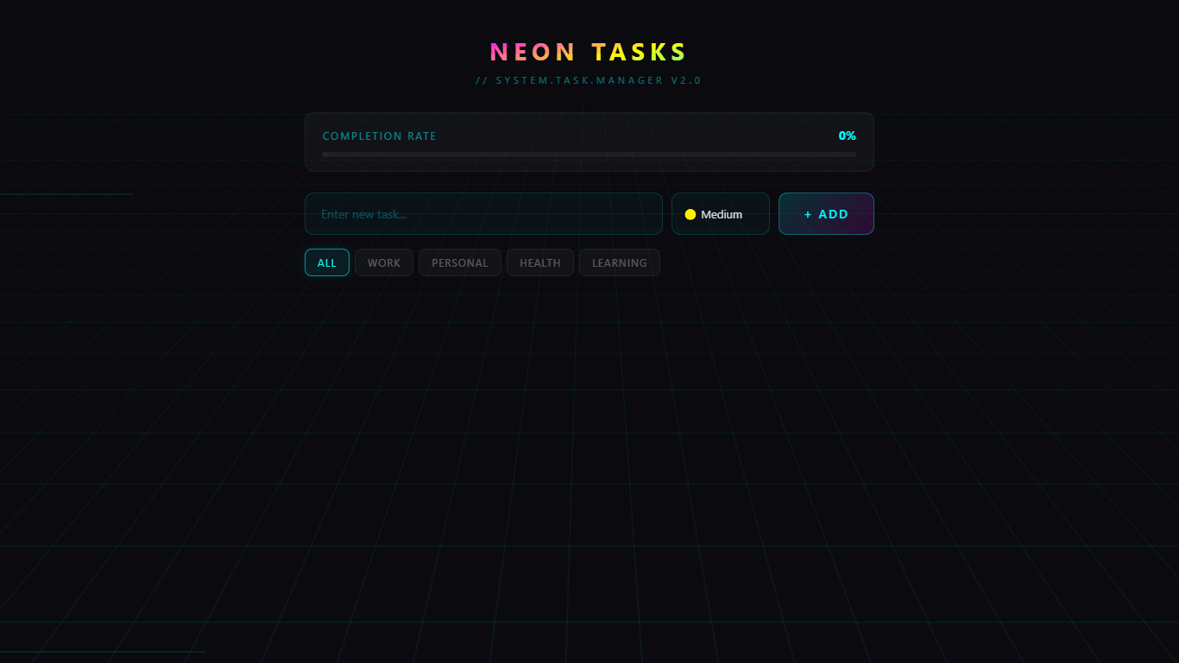
Task: Click the 0% completion value
Action: click(x=848, y=136)
